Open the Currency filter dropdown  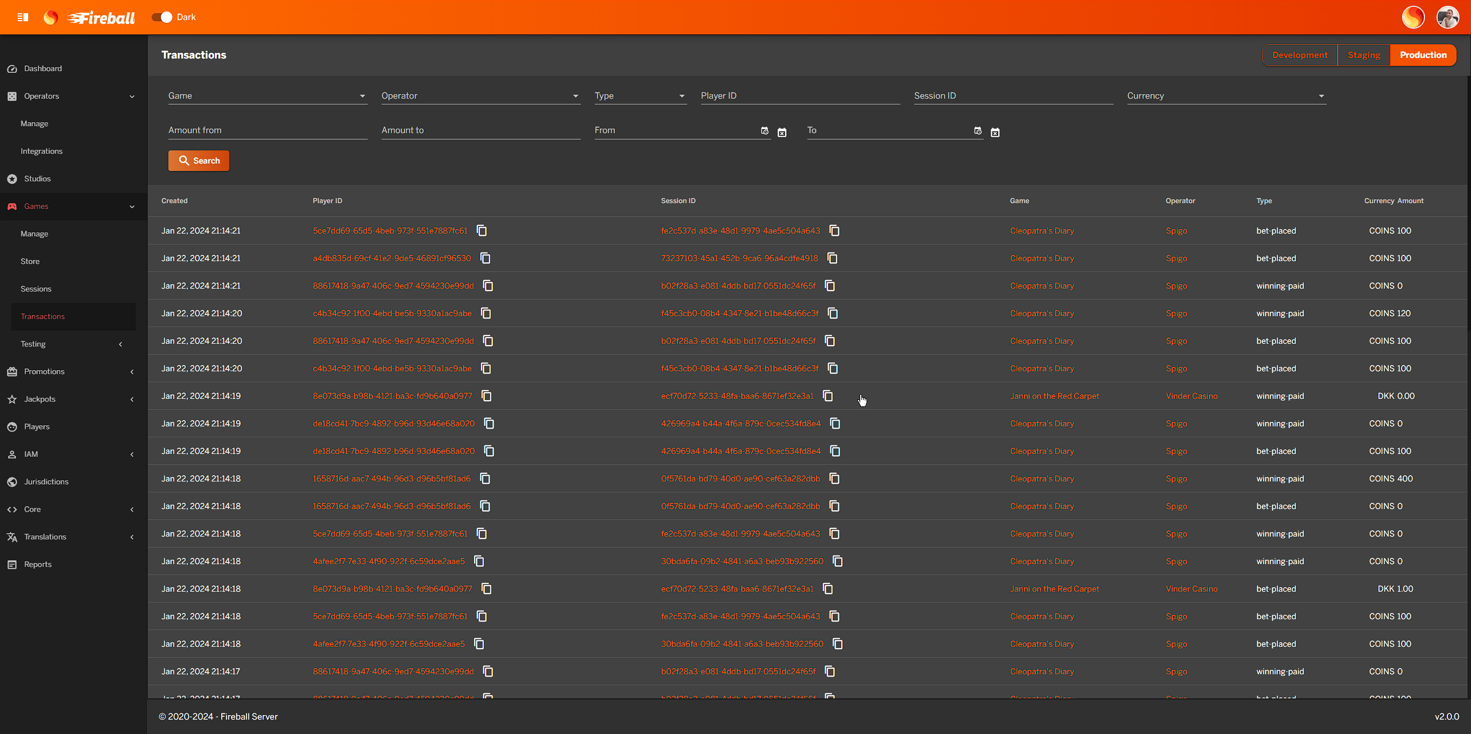(x=1226, y=96)
